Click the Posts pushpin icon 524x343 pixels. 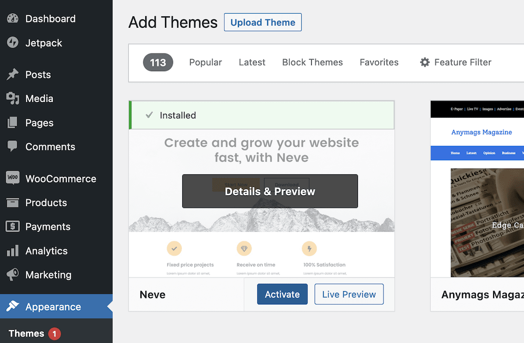pyautogui.click(x=13, y=74)
